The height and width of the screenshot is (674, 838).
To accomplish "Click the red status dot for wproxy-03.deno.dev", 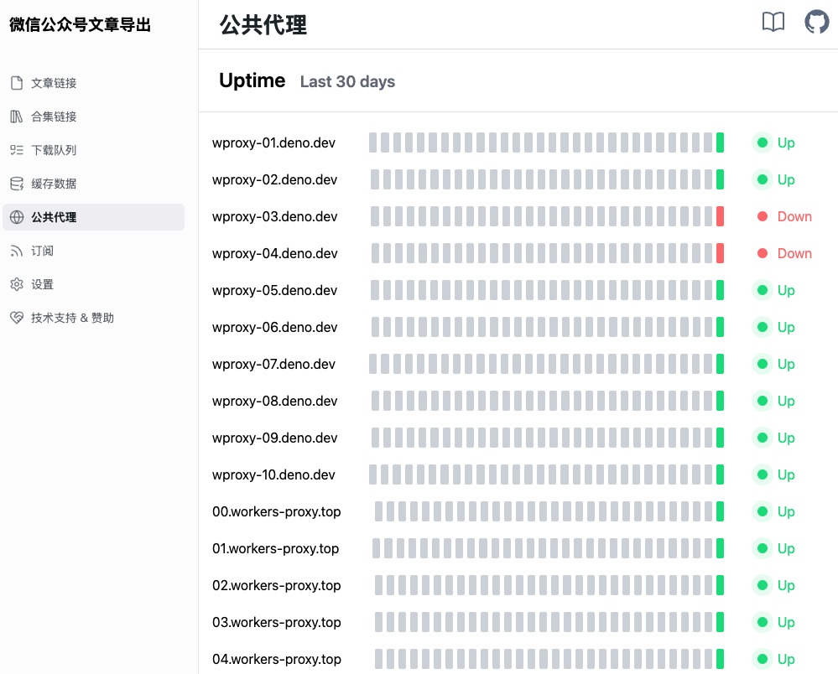I will click(x=763, y=216).
